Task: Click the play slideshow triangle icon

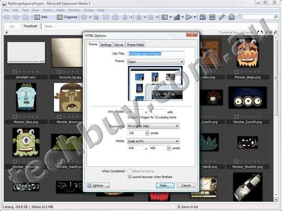Action: point(189,17)
